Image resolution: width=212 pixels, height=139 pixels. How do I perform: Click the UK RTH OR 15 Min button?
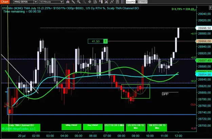pos(157,128)
